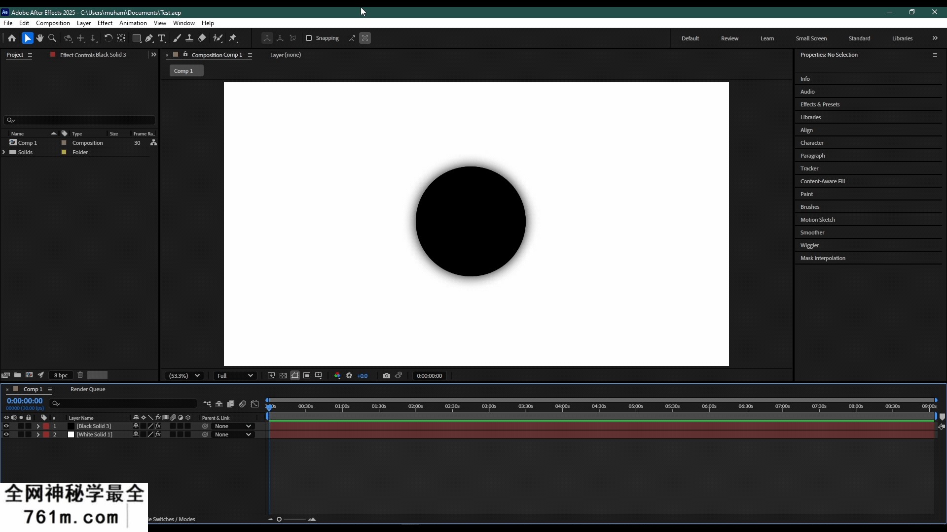Viewport: 947px width, 532px height.
Task: Open the 53.3% magnification dropdown
Action: point(184,375)
